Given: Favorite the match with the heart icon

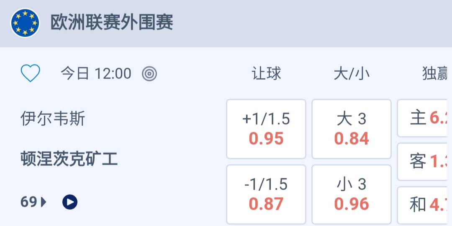Looking at the screenshot, I should pyautogui.click(x=31, y=74).
